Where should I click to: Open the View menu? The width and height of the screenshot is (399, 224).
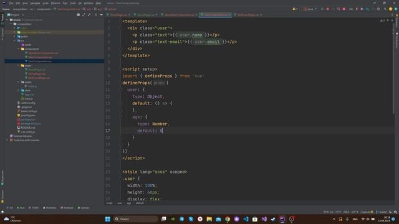click(x=25, y=3)
